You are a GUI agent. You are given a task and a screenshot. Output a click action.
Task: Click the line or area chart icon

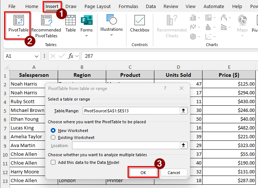click(x=193, y=27)
